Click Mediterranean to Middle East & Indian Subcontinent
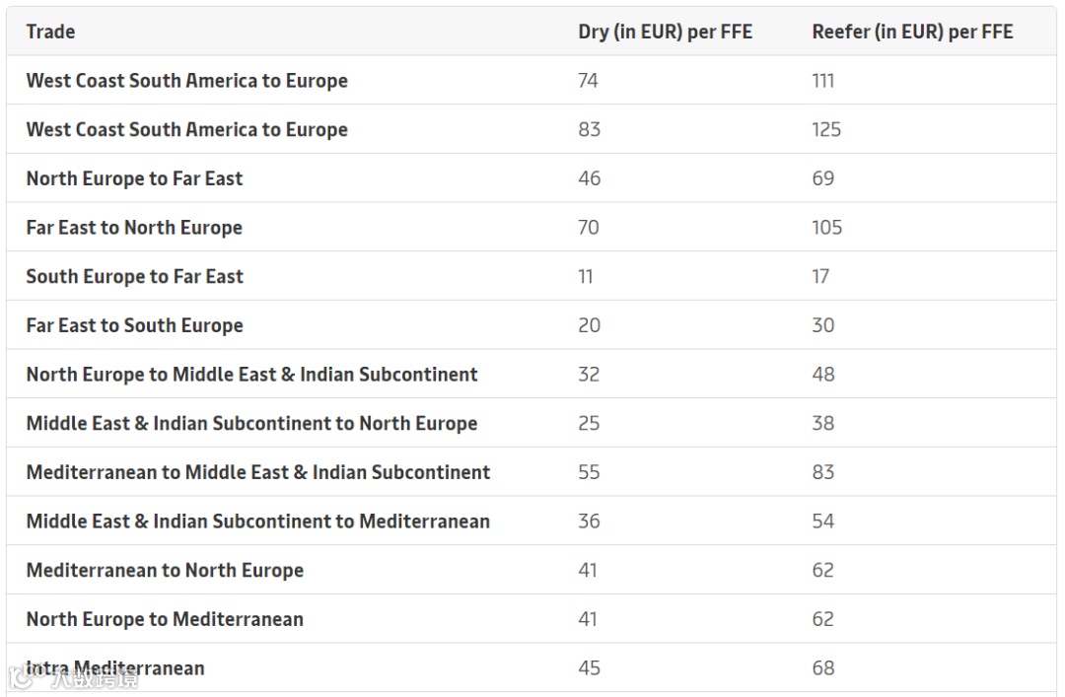 coord(258,472)
